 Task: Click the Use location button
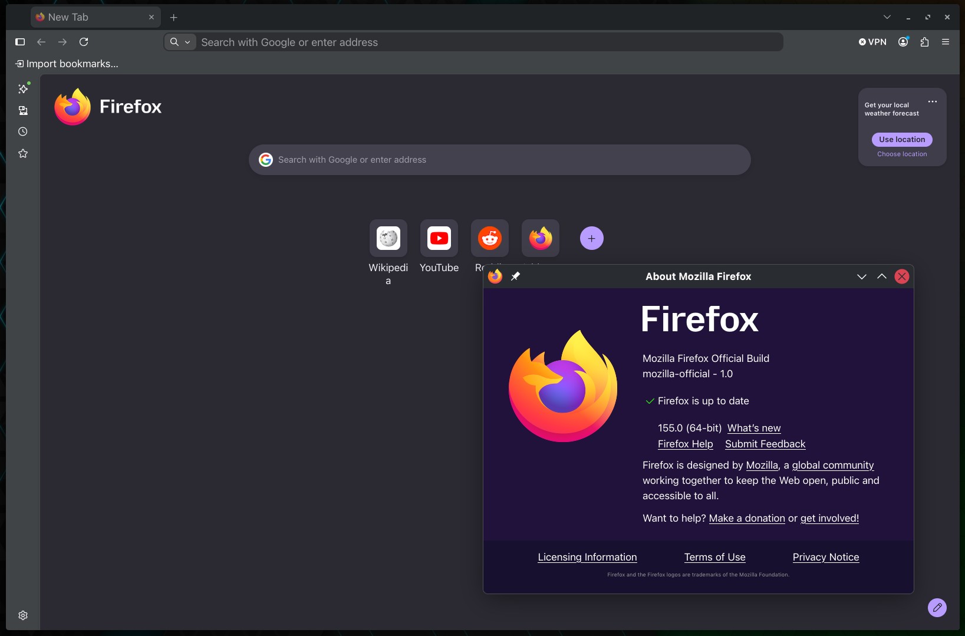(902, 140)
